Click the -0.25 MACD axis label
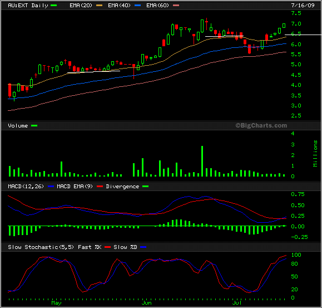The height and width of the screenshot is (308, 322). [x=299, y=237]
